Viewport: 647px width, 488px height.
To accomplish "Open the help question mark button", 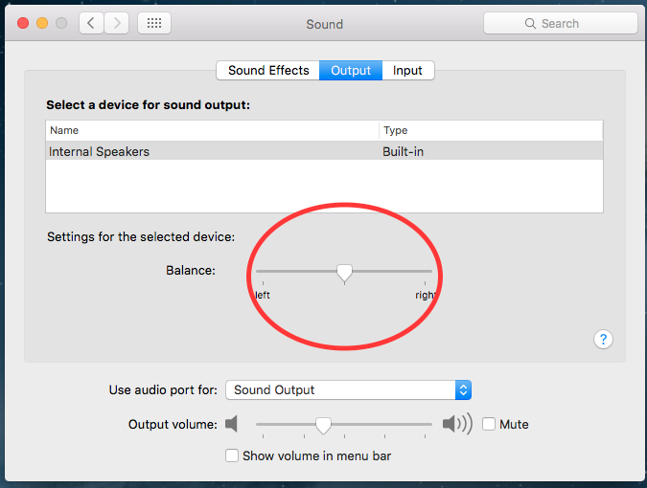I will [x=603, y=339].
